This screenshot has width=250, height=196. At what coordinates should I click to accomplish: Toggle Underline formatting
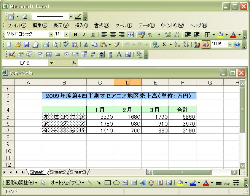click(93, 35)
